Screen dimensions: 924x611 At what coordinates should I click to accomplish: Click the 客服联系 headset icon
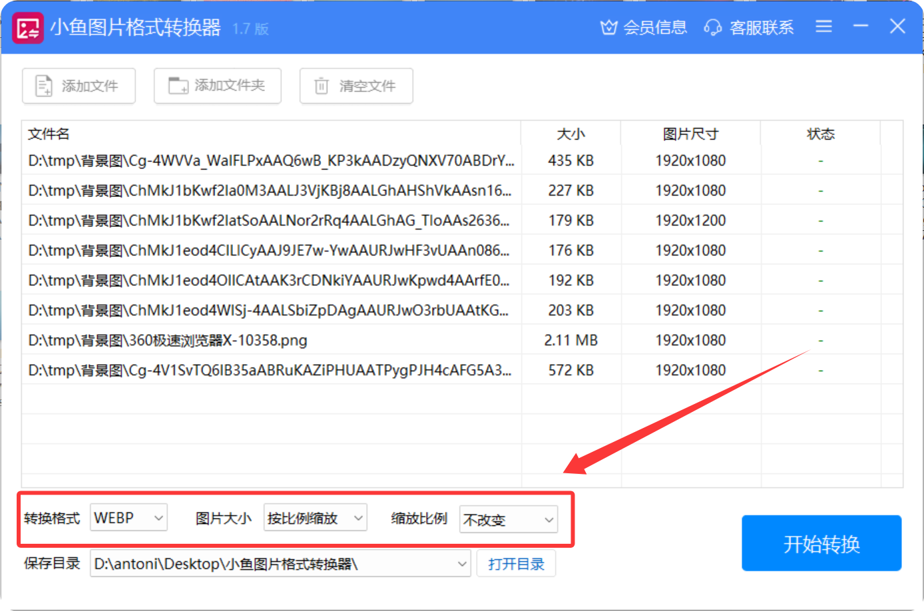coord(712,27)
